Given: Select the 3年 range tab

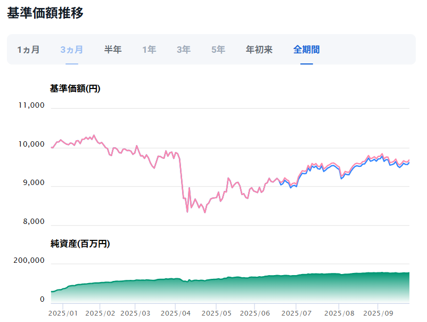Looking at the screenshot, I should 184,50.
